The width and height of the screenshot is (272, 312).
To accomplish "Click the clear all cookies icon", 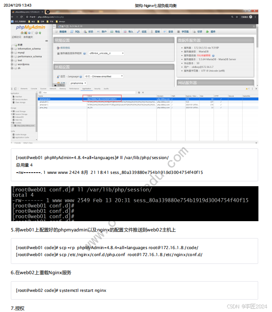I will pos(139,92).
